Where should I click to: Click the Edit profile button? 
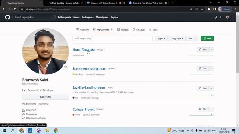click(x=46, y=97)
